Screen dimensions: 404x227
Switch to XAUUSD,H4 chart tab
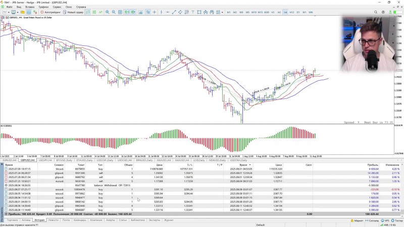(x=164, y=160)
